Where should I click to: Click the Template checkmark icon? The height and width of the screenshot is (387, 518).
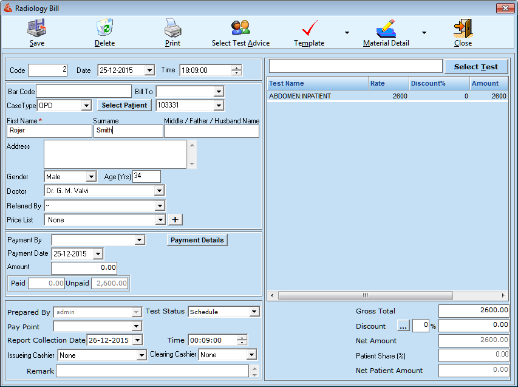click(x=309, y=28)
